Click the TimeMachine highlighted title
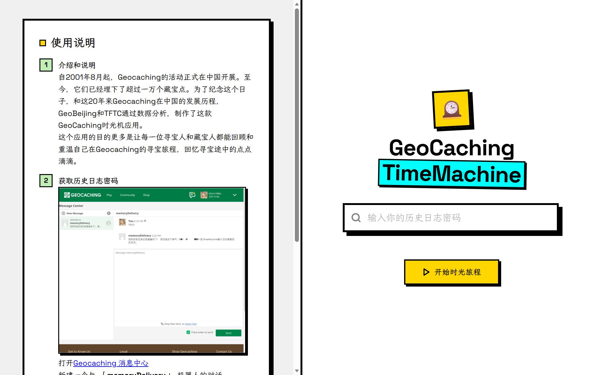Screen dimensions: 601x375 pyautogui.click(x=452, y=174)
